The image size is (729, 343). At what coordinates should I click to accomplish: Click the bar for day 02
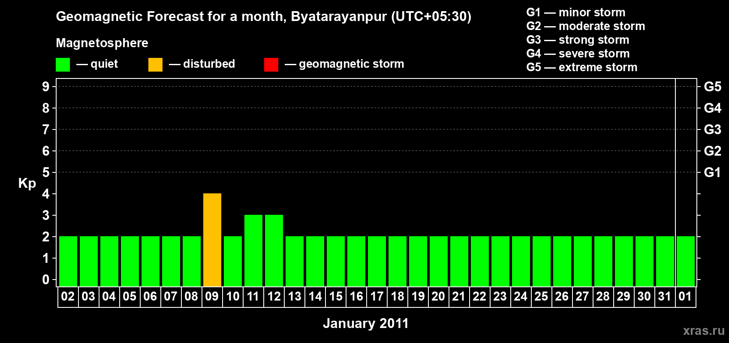pos(68,261)
